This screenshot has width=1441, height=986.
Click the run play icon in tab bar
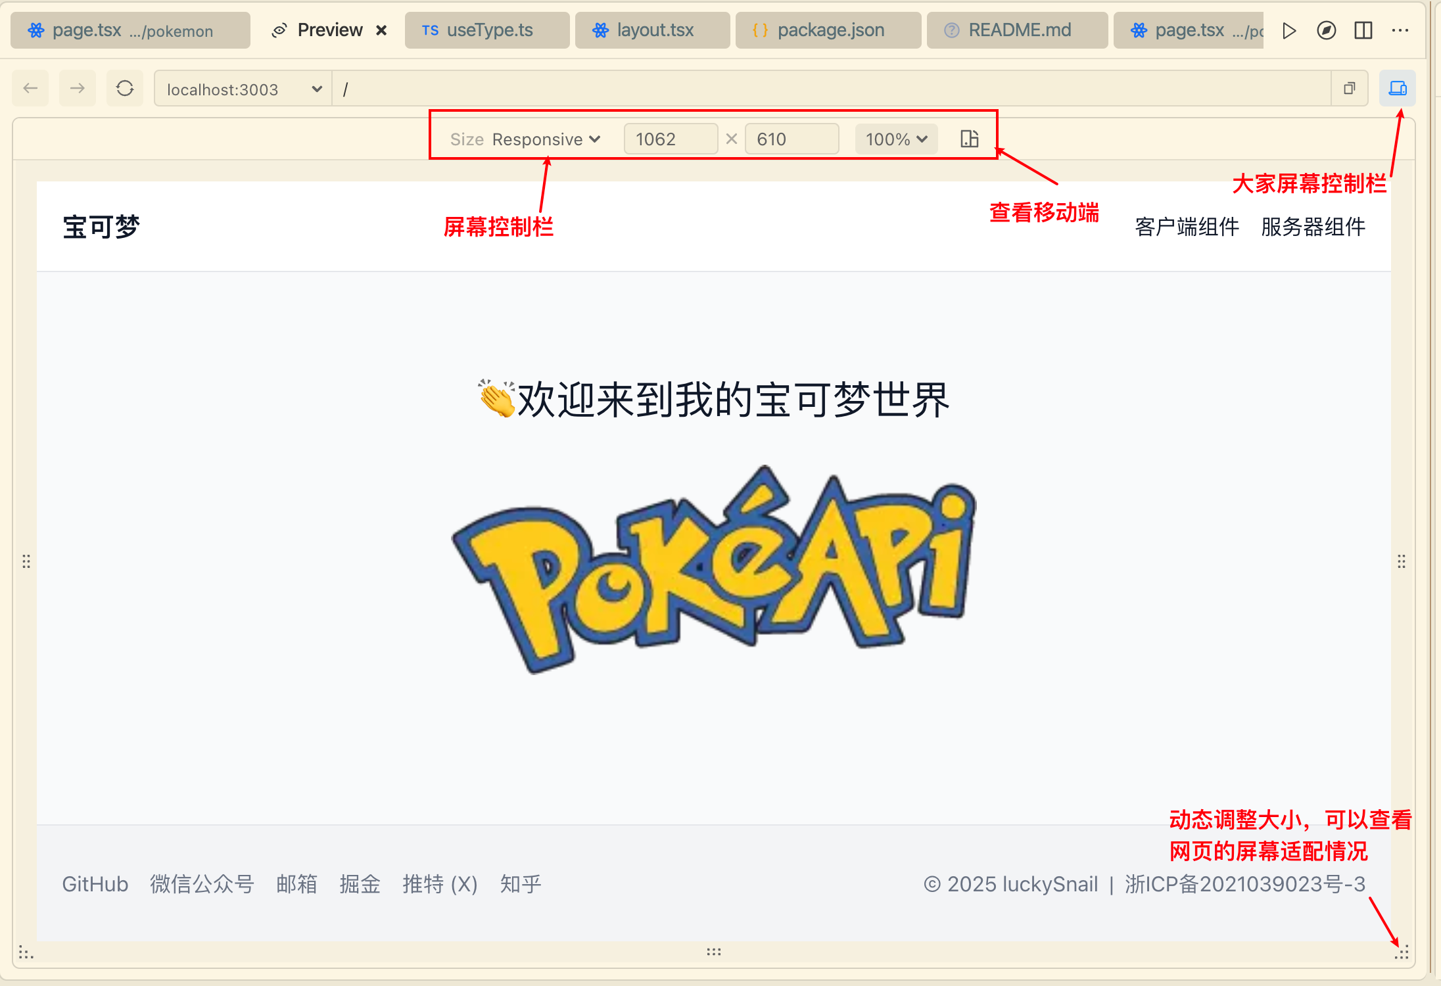(1289, 30)
